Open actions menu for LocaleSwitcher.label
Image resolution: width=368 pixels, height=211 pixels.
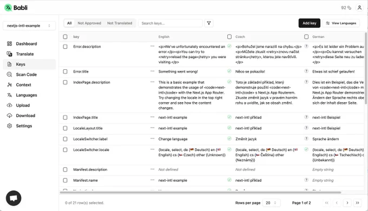pyautogui.click(x=153, y=139)
